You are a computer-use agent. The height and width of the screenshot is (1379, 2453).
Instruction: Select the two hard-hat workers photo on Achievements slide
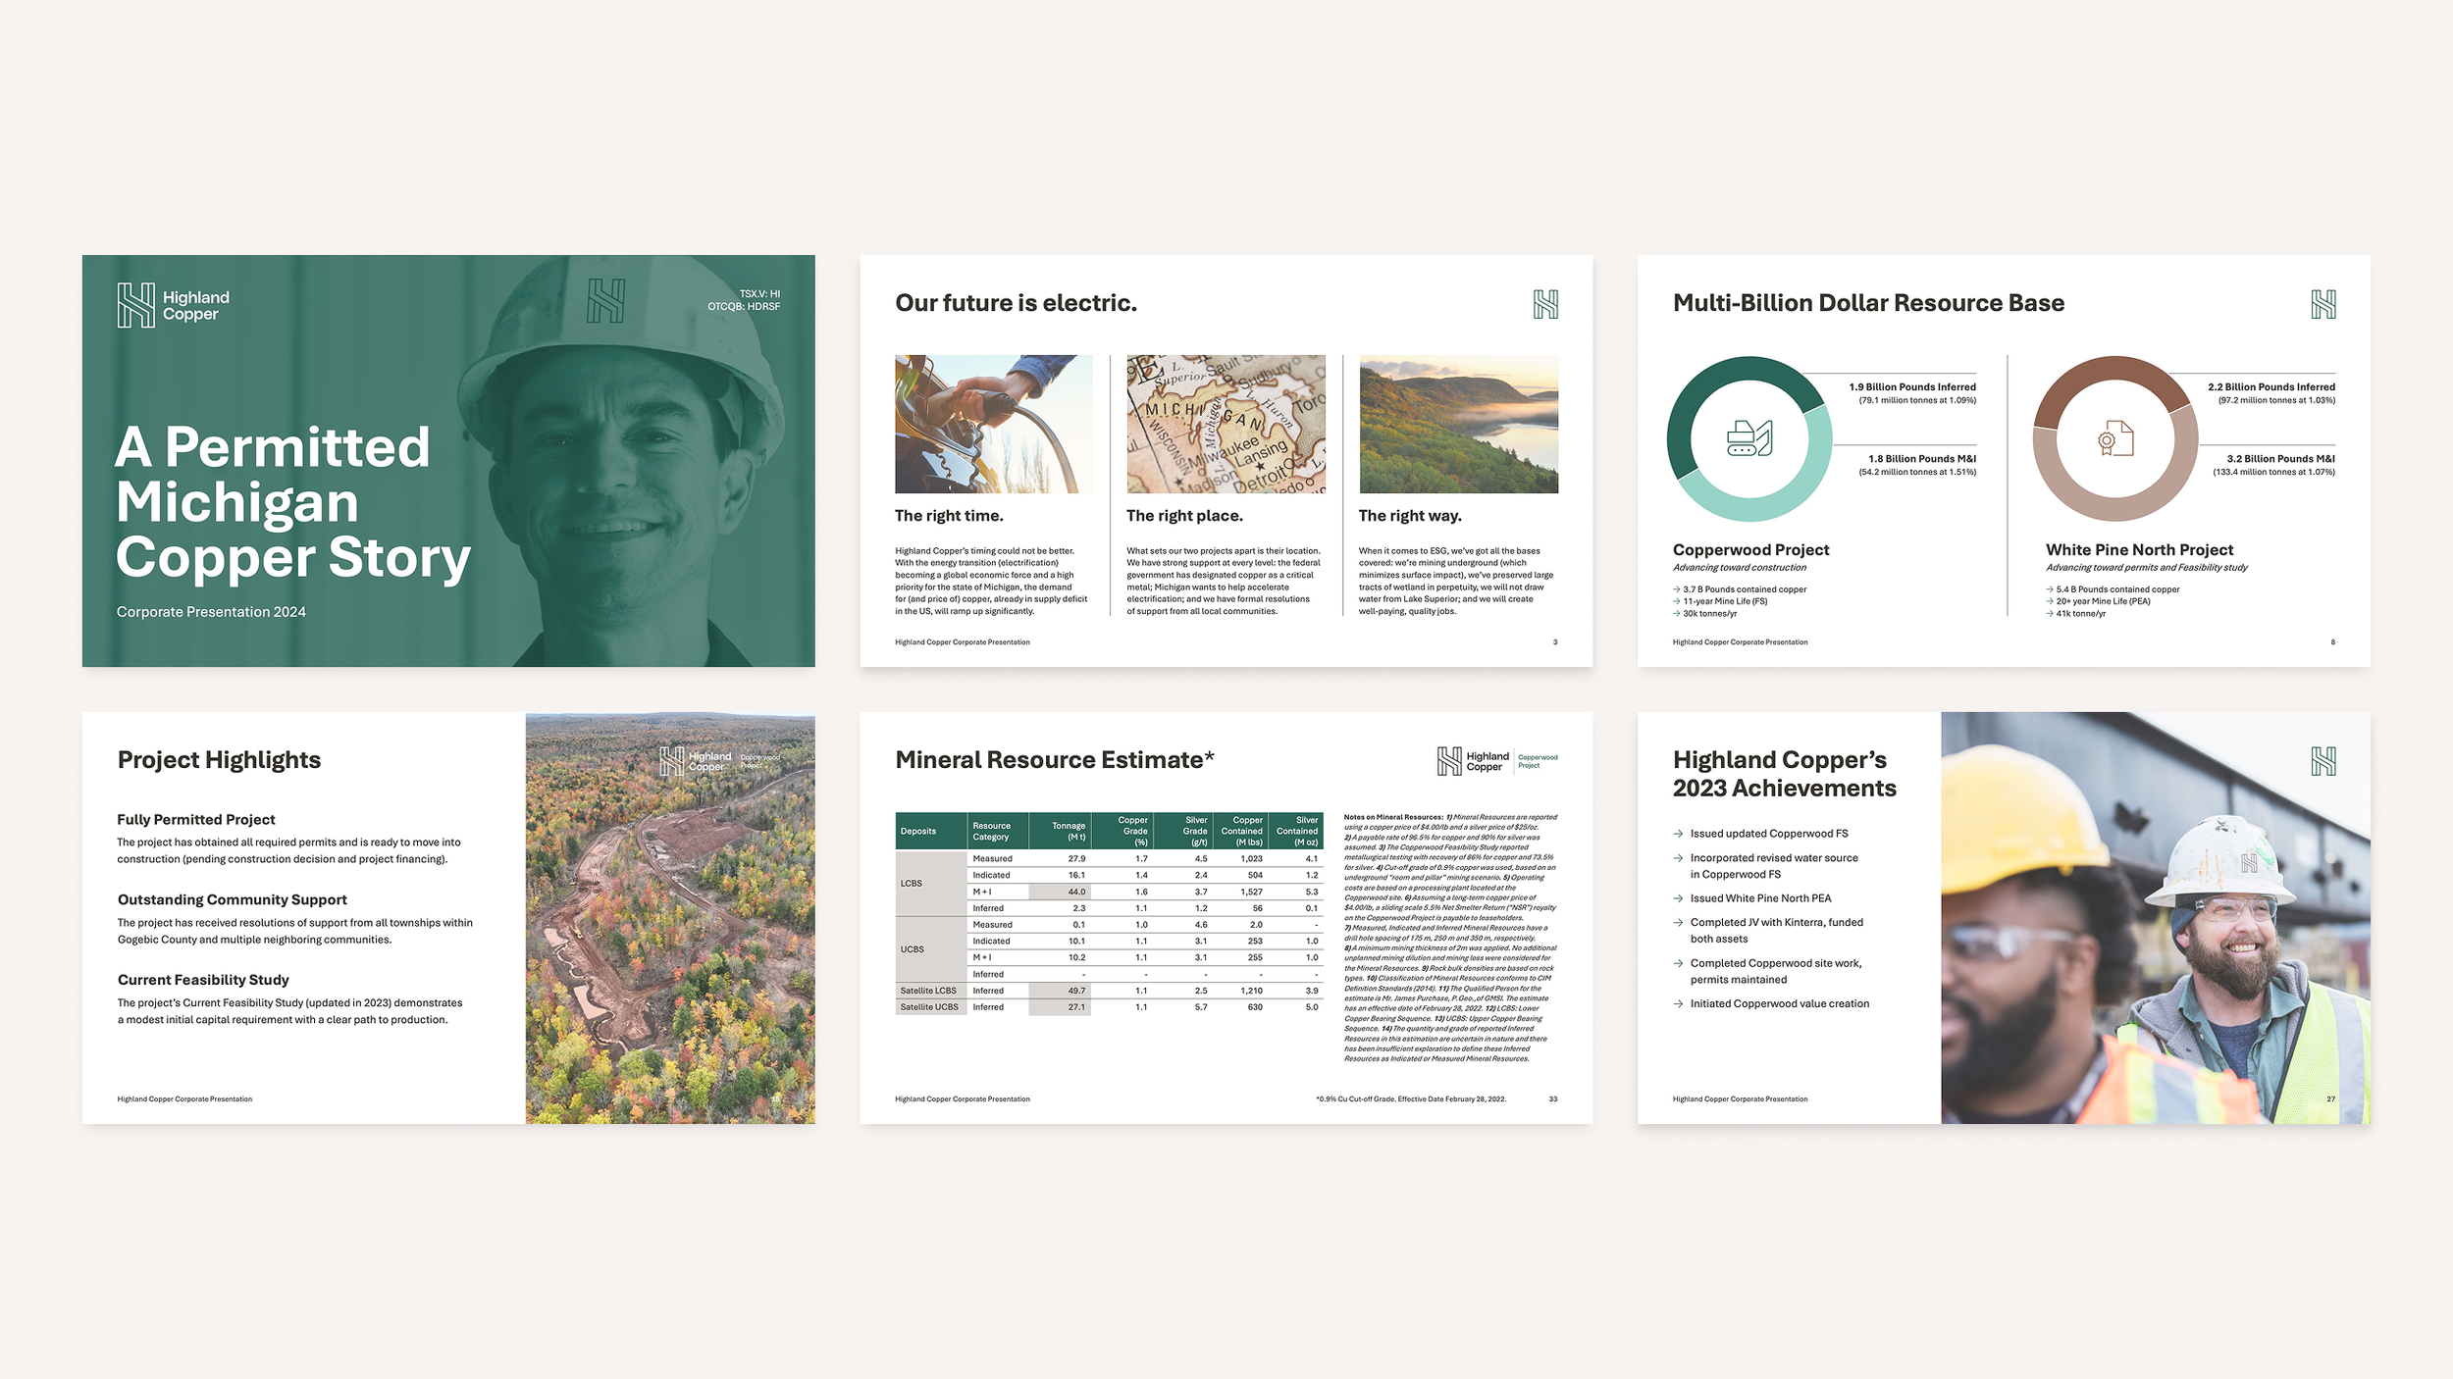(2156, 918)
